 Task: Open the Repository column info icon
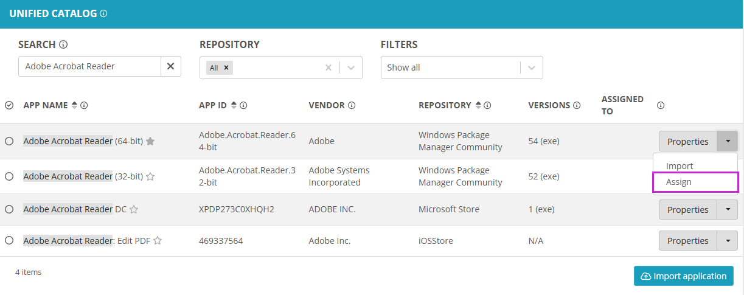coord(487,105)
